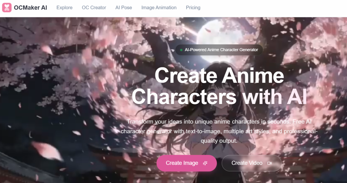Click the sparkle icon in Create Image
The image size is (347, 183).
[205, 163]
